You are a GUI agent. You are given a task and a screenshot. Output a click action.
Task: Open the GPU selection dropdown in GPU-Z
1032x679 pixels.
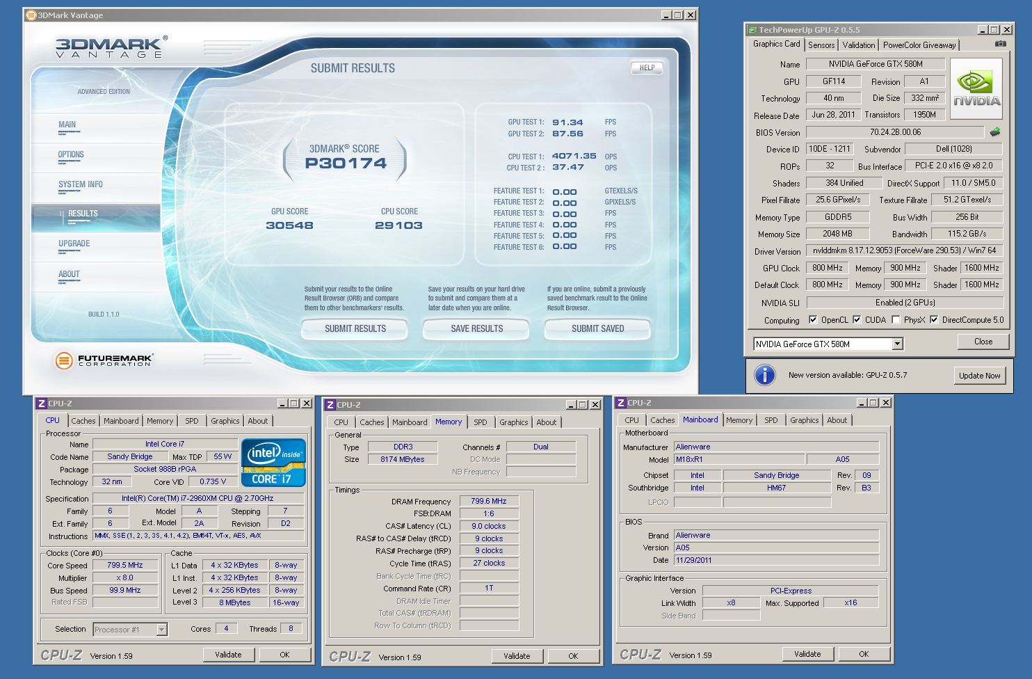coord(897,344)
